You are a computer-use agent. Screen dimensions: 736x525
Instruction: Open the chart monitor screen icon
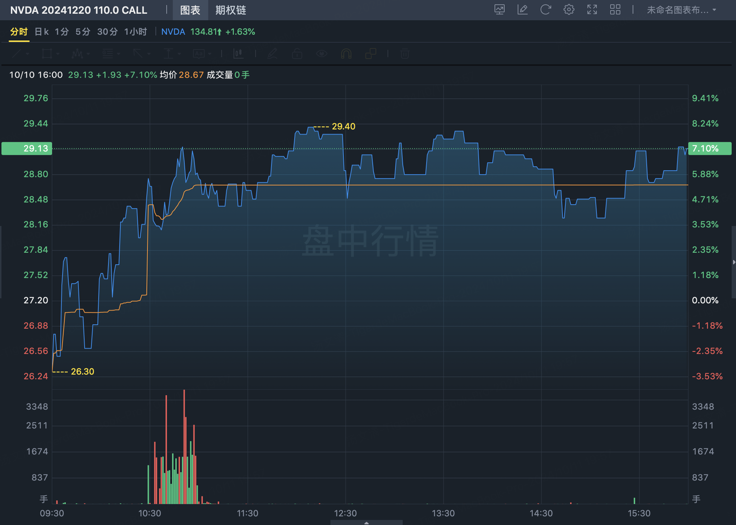pyautogui.click(x=500, y=10)
